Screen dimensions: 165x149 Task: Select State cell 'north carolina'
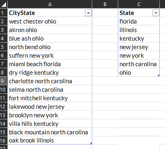(139, 64)
